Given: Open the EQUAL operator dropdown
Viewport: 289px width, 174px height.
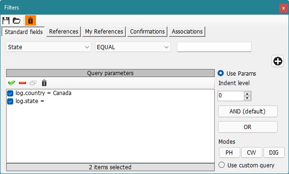Looking at the screenshot, I should 133,47.
